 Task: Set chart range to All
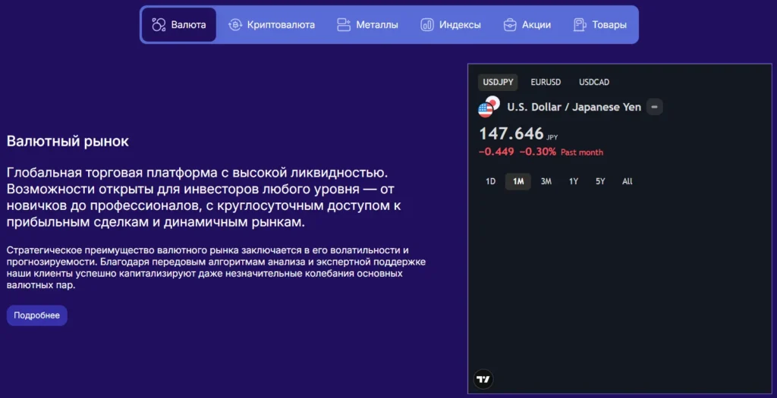pyautogui.click(x=628, y=181)
